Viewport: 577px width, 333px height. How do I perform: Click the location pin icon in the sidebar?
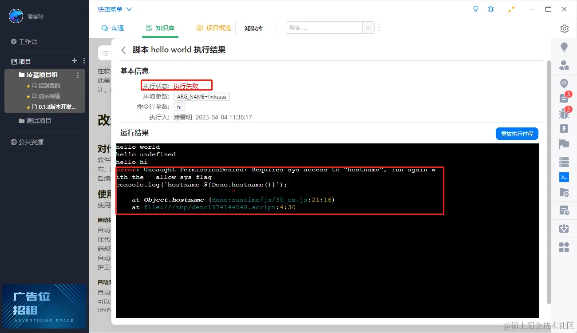tap(564, 83)
